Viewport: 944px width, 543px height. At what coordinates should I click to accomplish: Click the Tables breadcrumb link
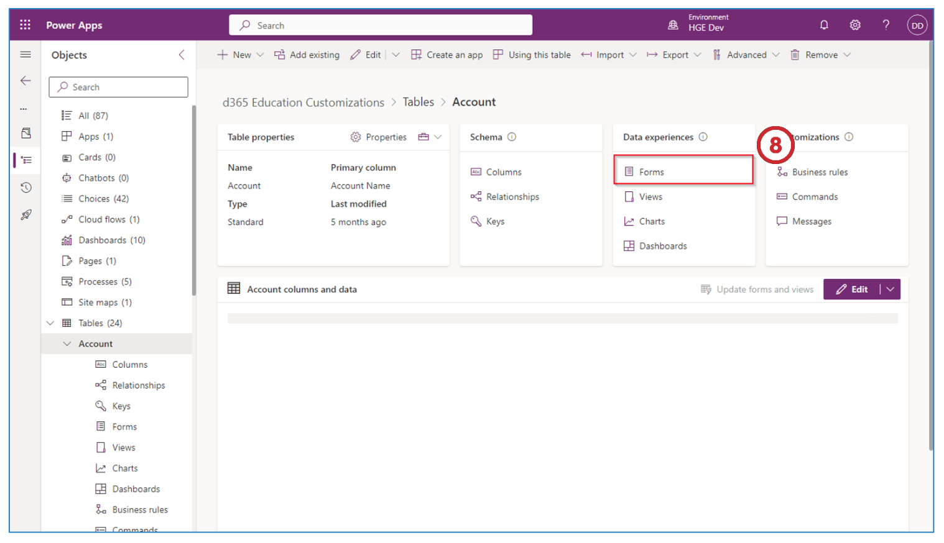[418, 102]
